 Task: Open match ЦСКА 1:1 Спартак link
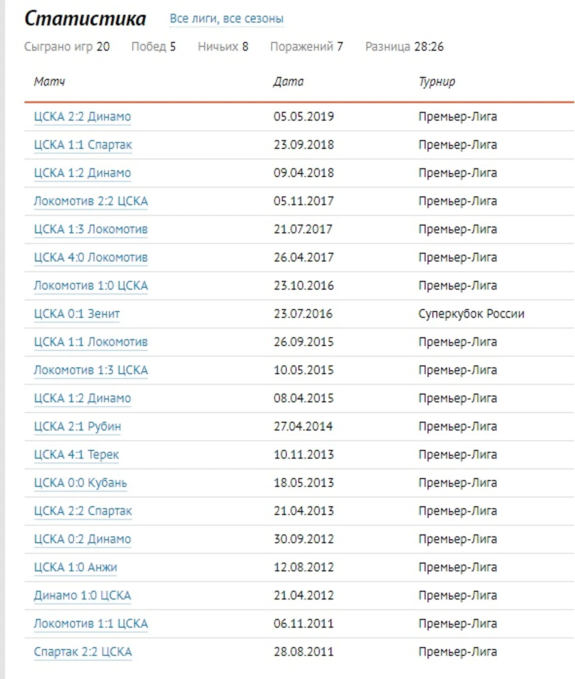coord(83,145)
